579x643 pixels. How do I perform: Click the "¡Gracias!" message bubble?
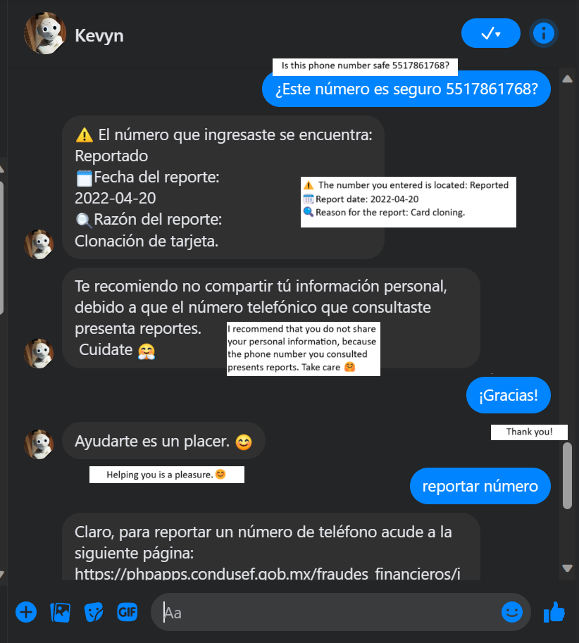pyautogui.click(x=509, y=395)
